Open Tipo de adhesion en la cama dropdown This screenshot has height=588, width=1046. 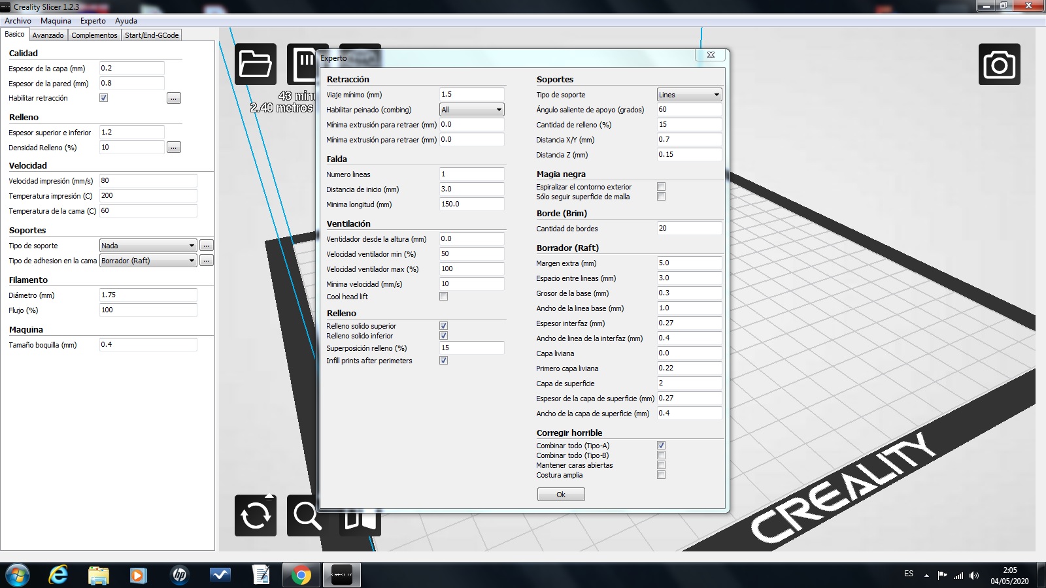point(148,261)
